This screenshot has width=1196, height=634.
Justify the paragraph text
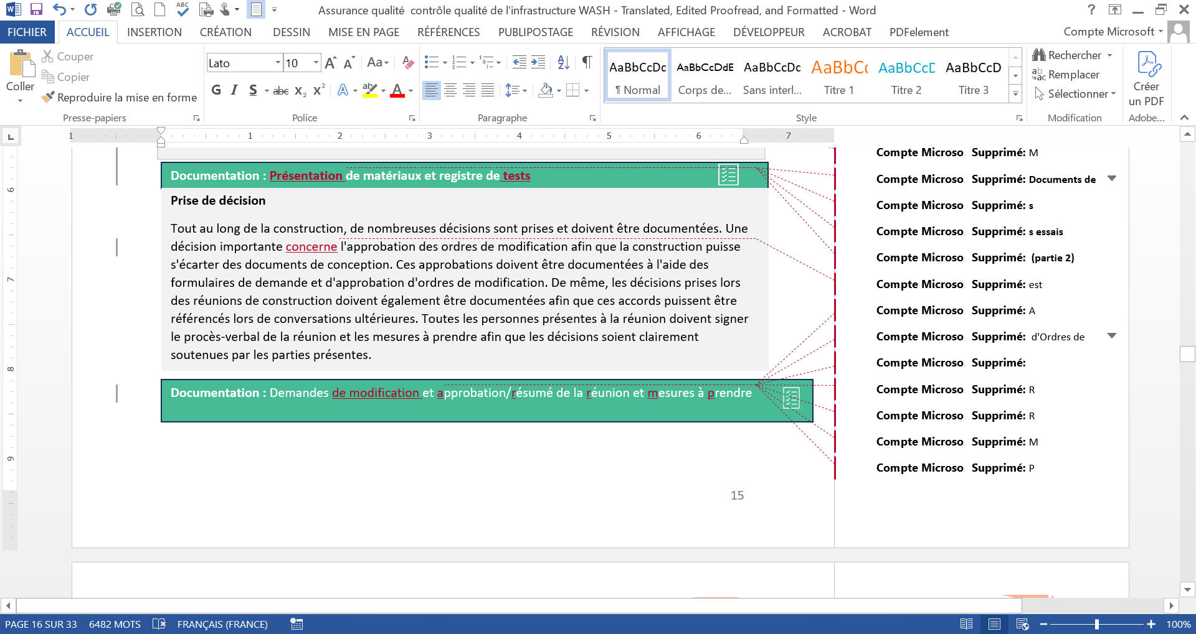pyautogui.click(x=488, y=90)
